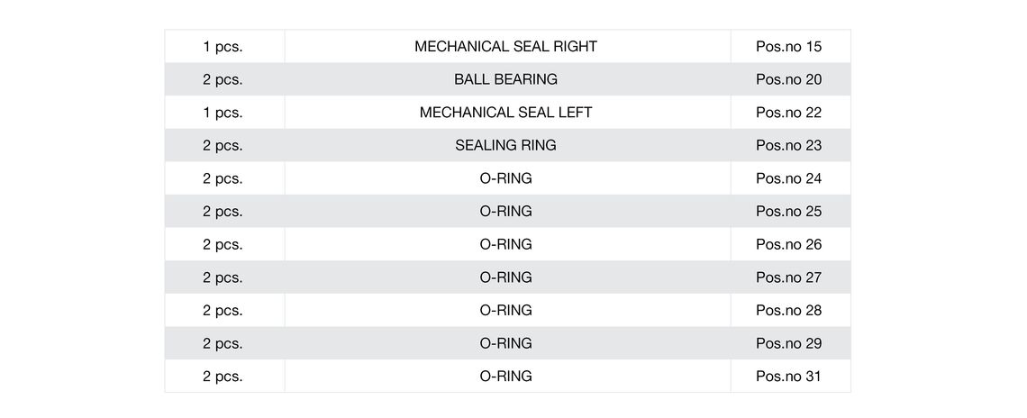Select "2 pcs." in the BALL BEARING row
This screenshot has height=418, width=1027.
pos(223,79)
